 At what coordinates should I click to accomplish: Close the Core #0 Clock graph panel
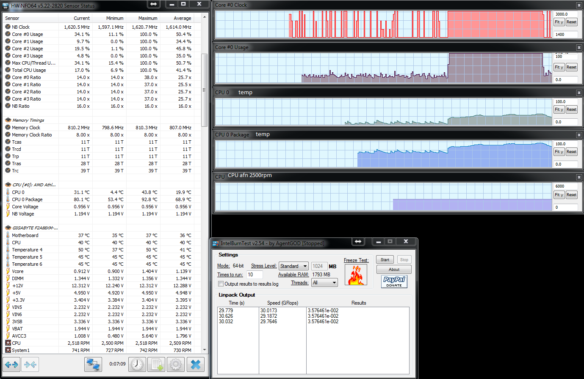click(x=579, y=5)
